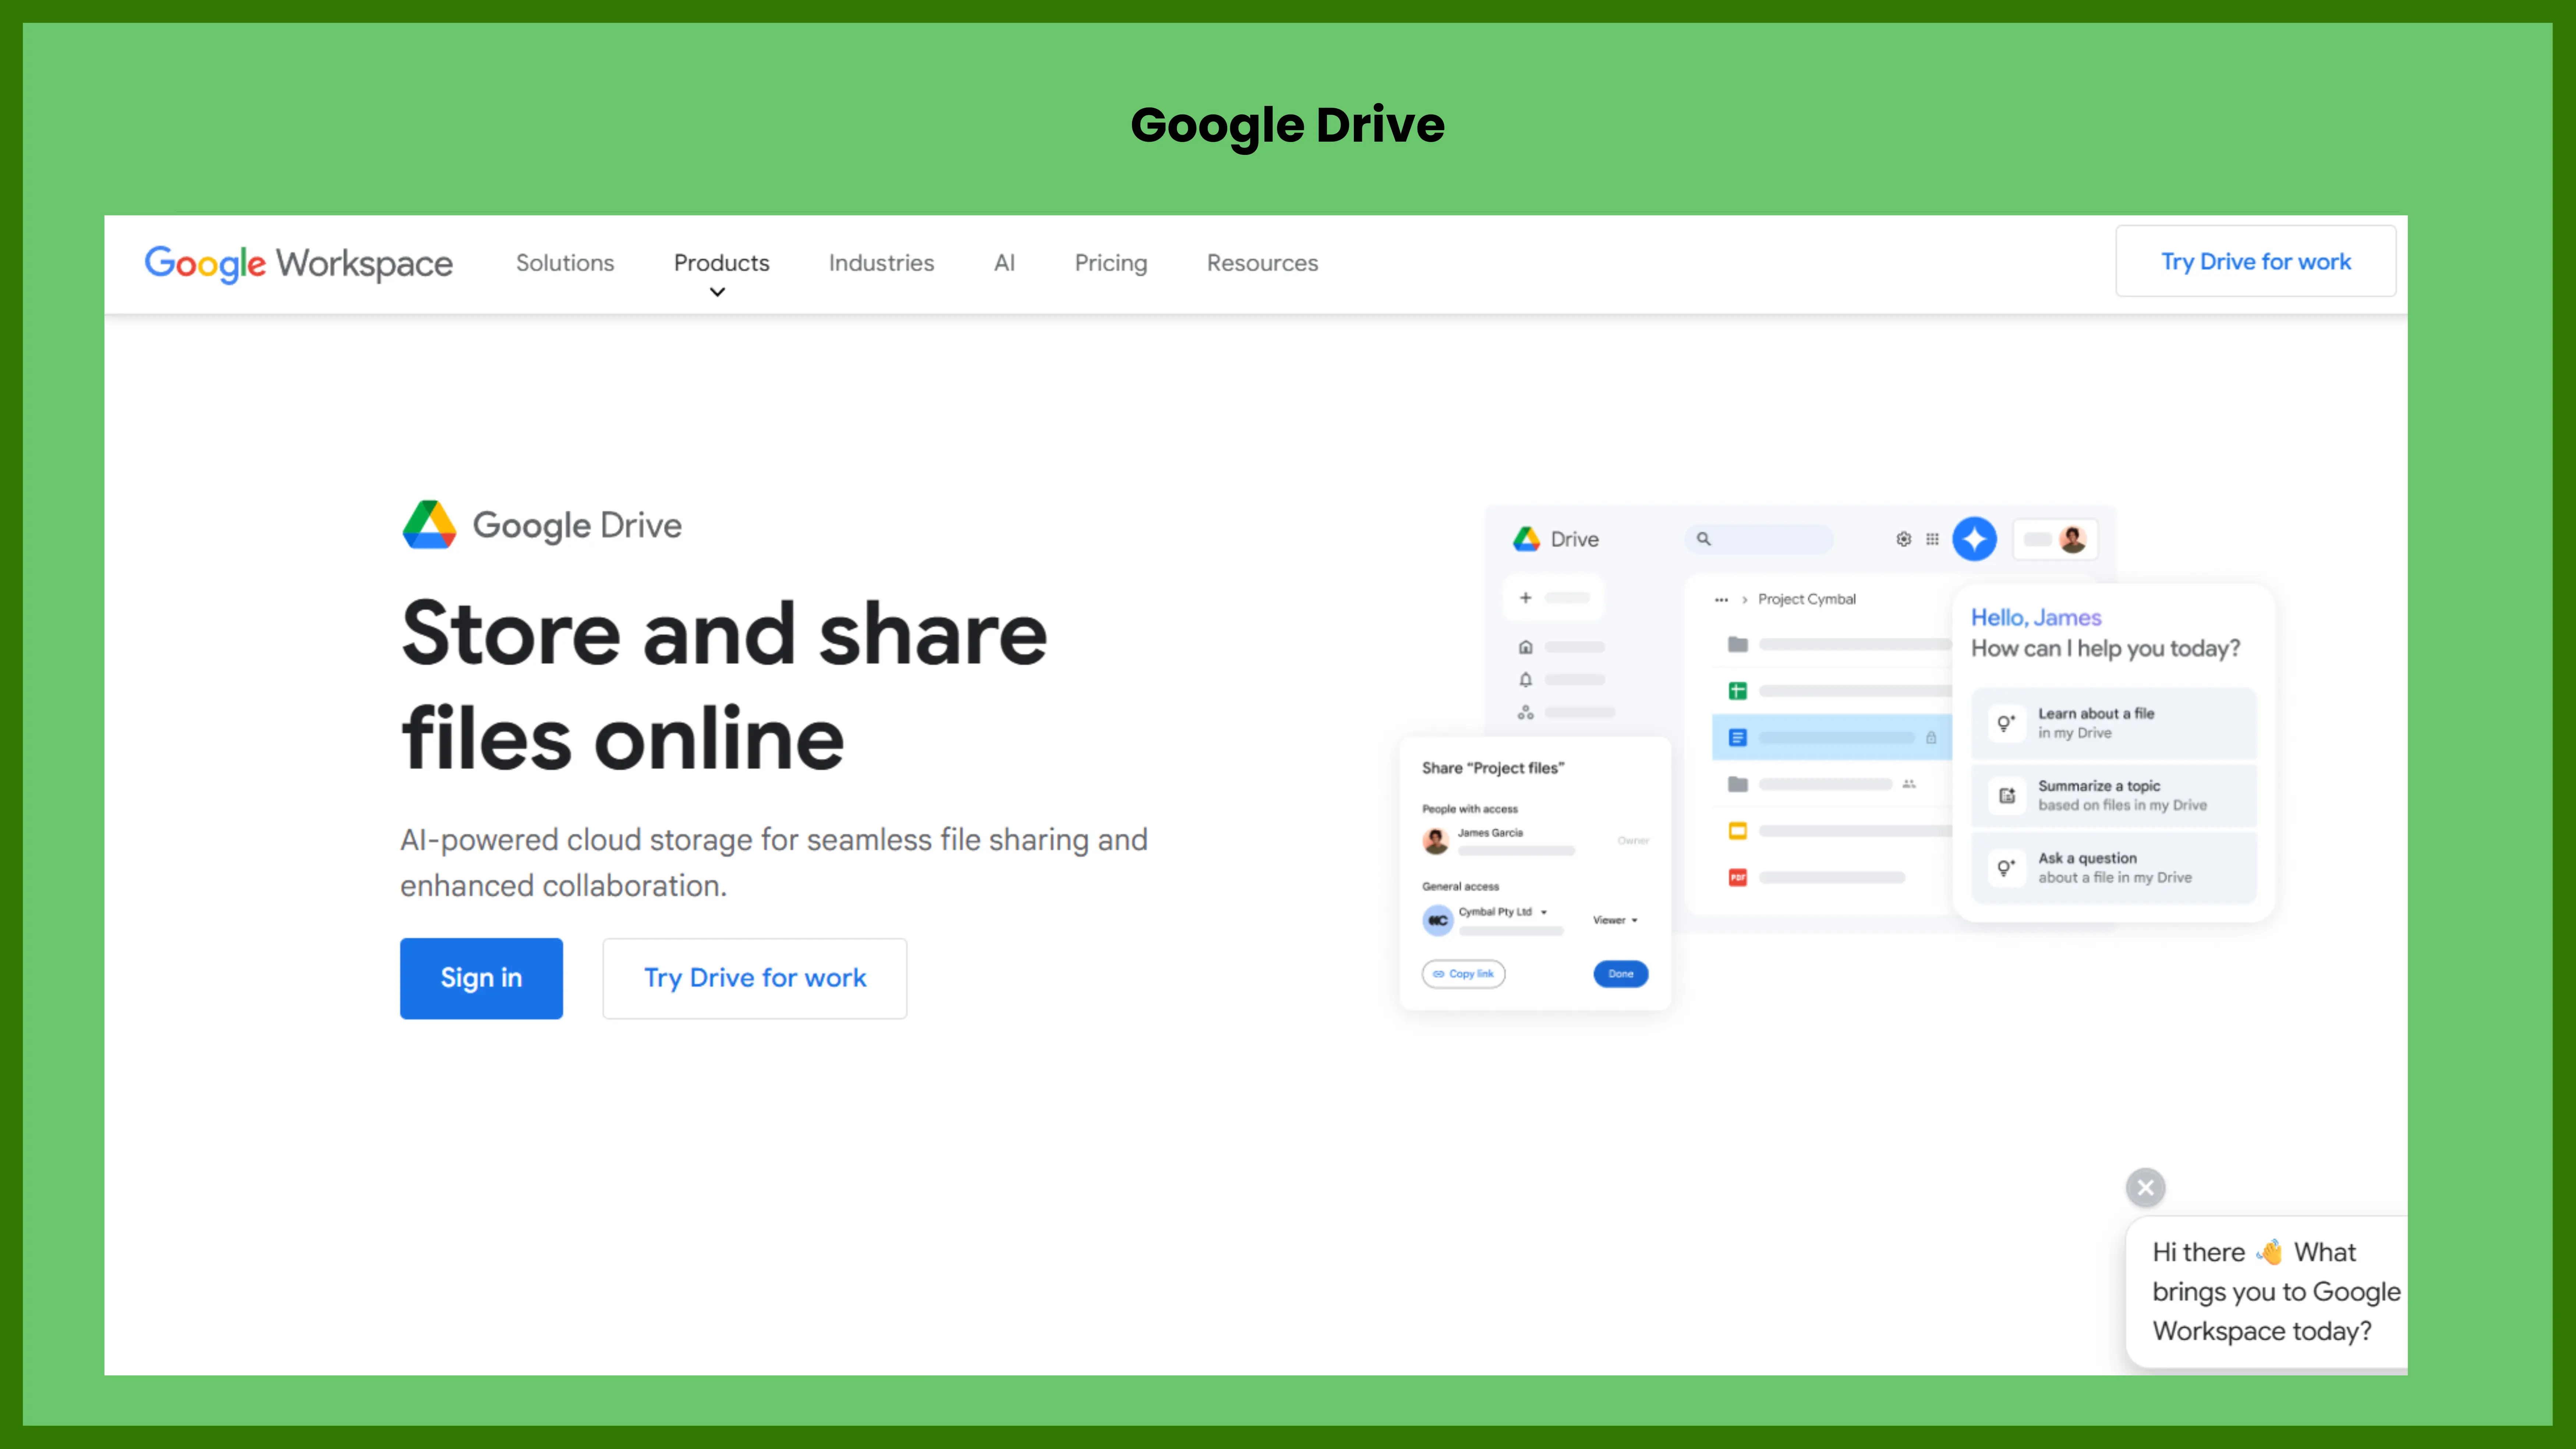Click the blue Docs file icon in highlighted row
The width and height of the screenshot is (2576, 1449).
[x=1738, y=738]
